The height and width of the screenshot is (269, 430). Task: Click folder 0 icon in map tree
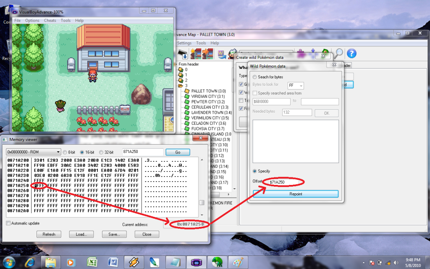tap(181, 69)
